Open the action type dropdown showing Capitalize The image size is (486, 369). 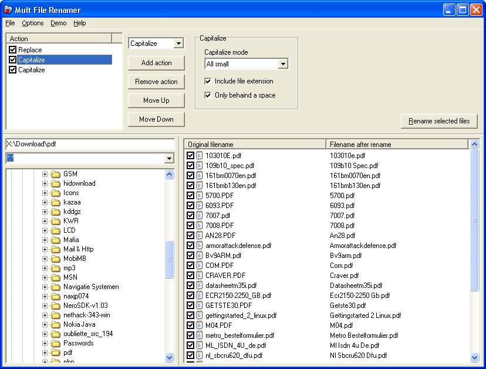pyautogui.click(x=180, y=43)
